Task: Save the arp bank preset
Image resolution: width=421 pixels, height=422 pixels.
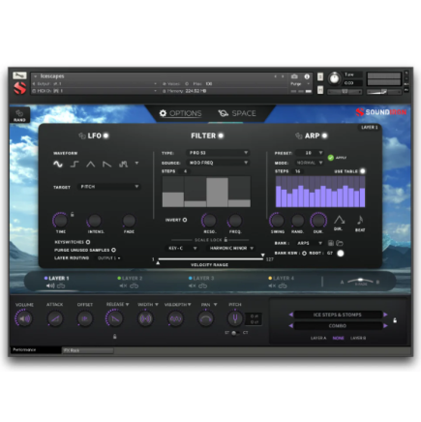Action: 331,243
